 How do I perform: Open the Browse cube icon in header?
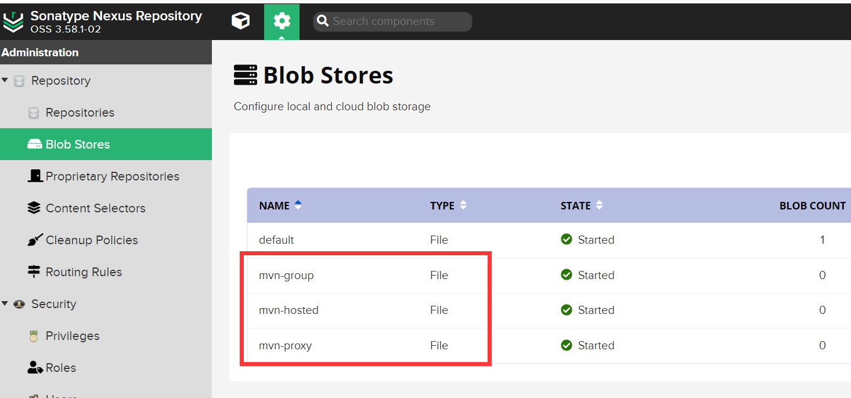240,21
